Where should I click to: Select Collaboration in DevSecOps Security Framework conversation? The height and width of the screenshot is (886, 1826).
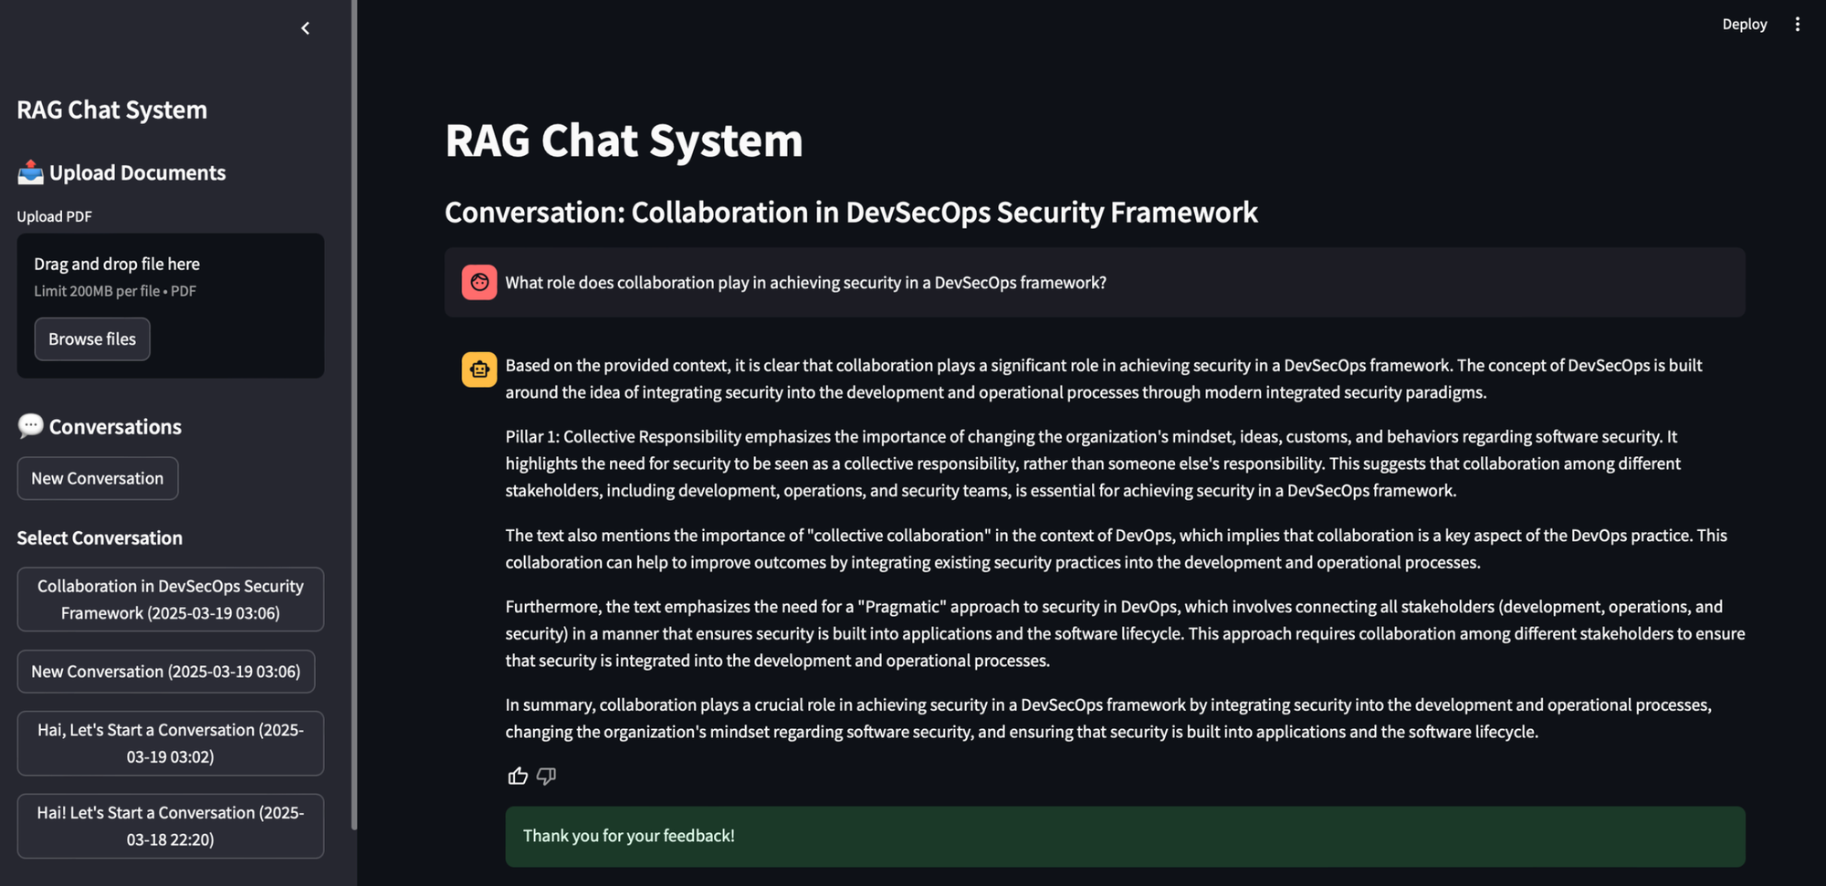[x=171, y=599]
